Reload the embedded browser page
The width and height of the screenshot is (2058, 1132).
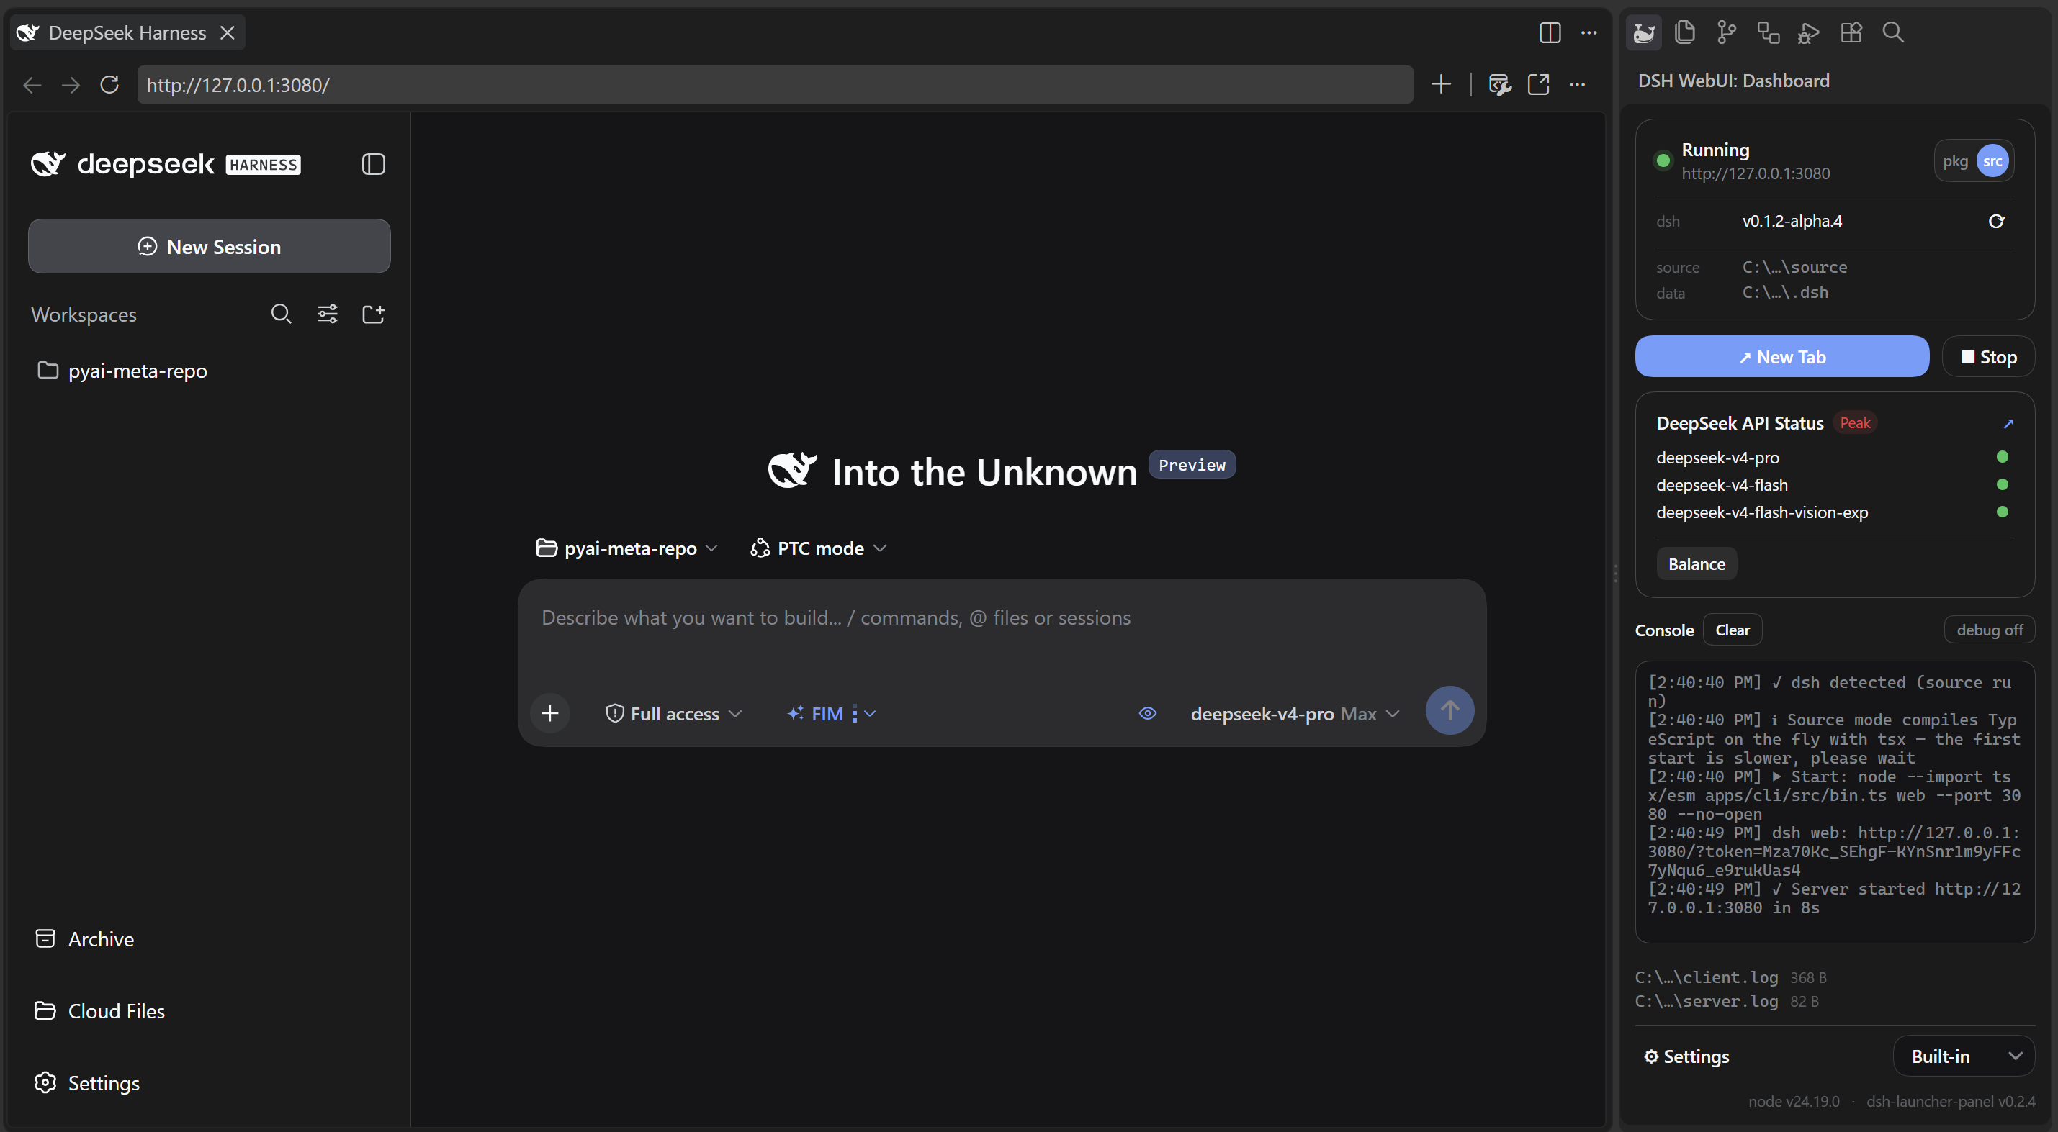pos(109,85)
